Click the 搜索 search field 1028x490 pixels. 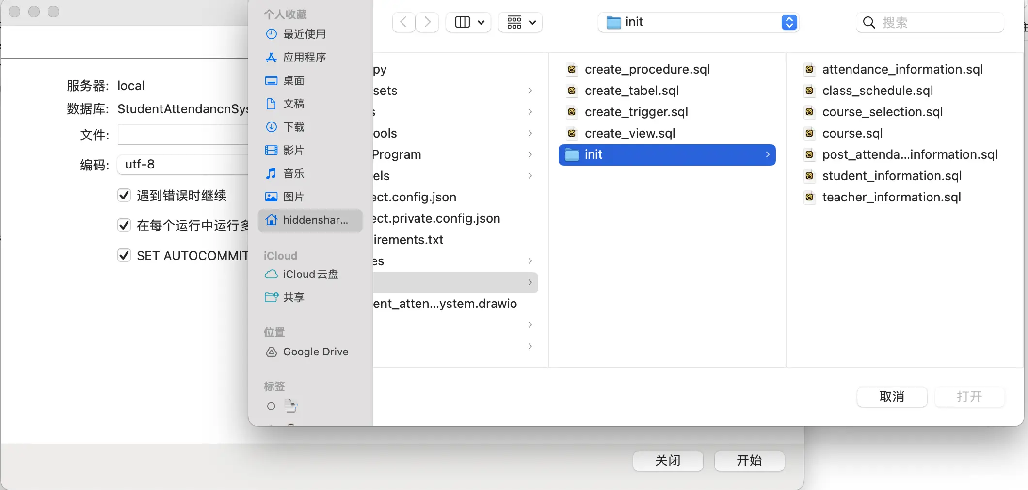pyautogui.click(x=930, y=23)
